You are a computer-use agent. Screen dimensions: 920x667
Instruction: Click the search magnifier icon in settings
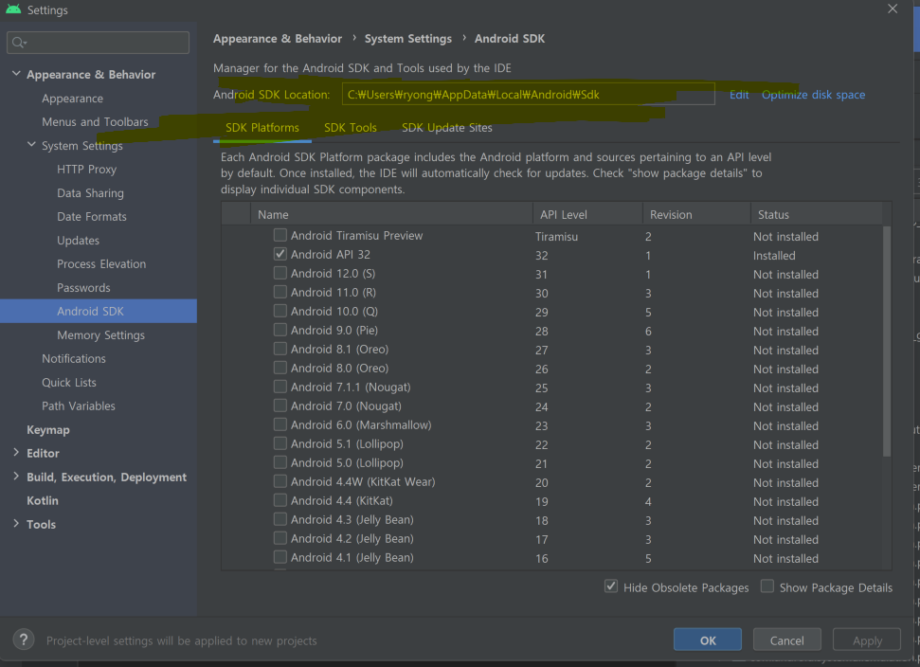pyautogui.click(x=19, y=43)
